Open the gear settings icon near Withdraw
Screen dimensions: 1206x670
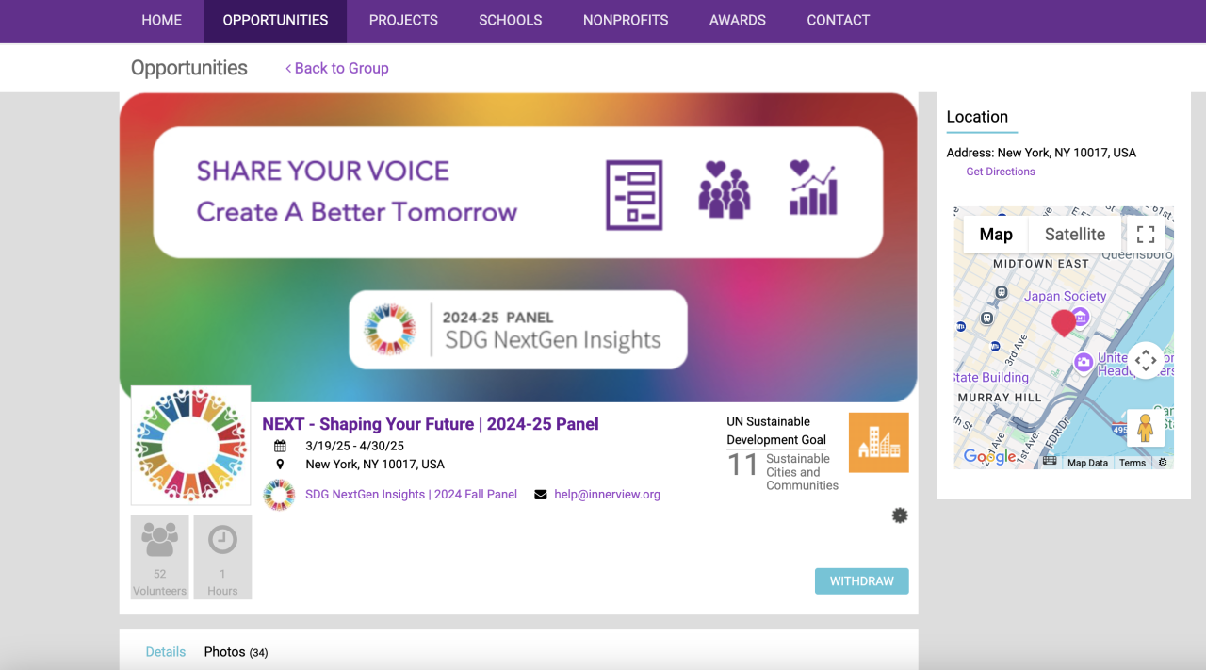click(x=900, y=515)
